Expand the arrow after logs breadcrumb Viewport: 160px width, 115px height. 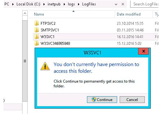tap(79, 4)
